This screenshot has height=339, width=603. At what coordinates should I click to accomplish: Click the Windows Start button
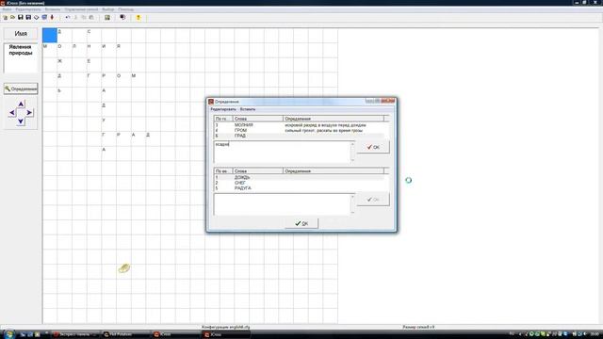coord(8,334)
